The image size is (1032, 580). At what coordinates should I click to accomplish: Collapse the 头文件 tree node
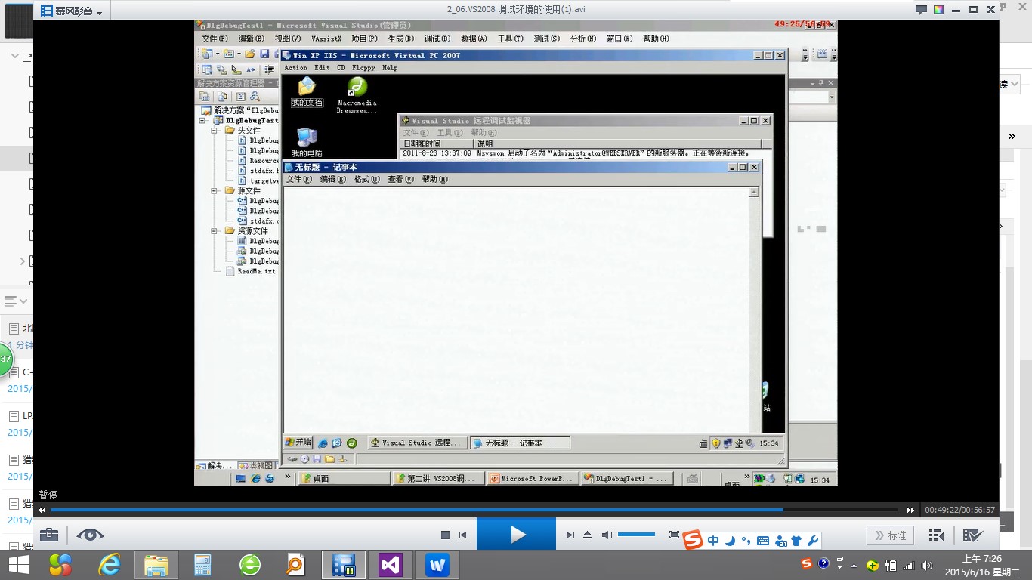click(x=214, y=131)
